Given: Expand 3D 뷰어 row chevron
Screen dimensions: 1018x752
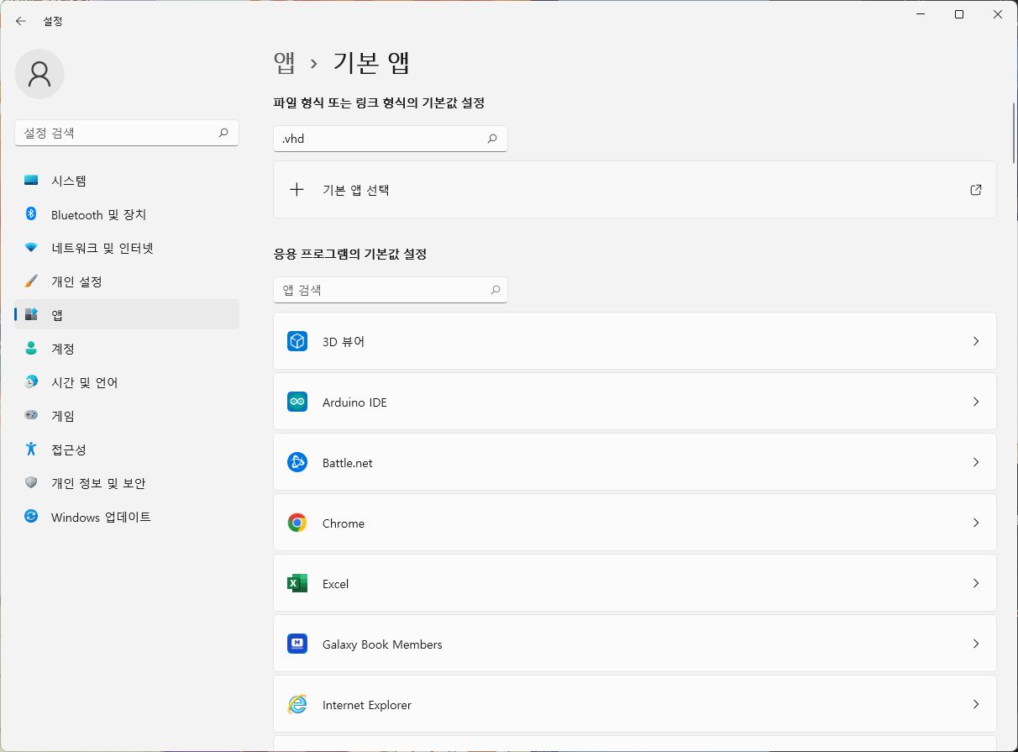Looking at the screenshot, I should point(976,341).
